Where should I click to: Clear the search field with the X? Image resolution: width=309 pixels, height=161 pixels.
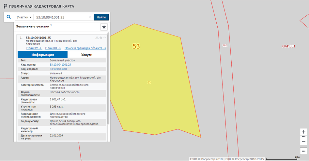(90, 17)
